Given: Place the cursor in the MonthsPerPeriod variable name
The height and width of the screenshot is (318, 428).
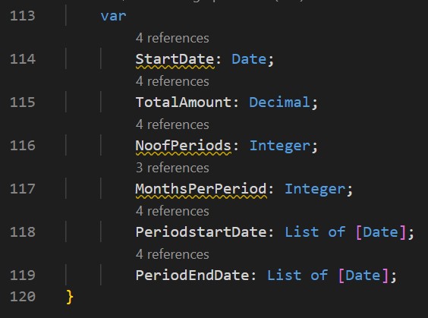Looking at the screenshot, I should coord(201,189).
